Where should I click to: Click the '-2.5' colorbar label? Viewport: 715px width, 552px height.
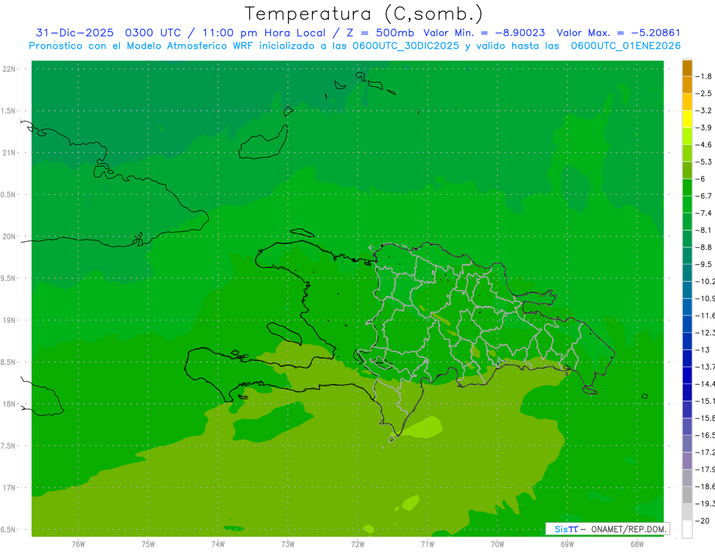pos(704,93)
